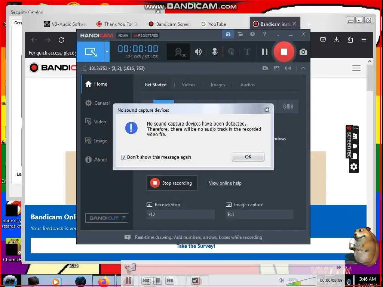Click the image status icon in Bandicam
Screen dimensions: 383x287
[276, 68]
